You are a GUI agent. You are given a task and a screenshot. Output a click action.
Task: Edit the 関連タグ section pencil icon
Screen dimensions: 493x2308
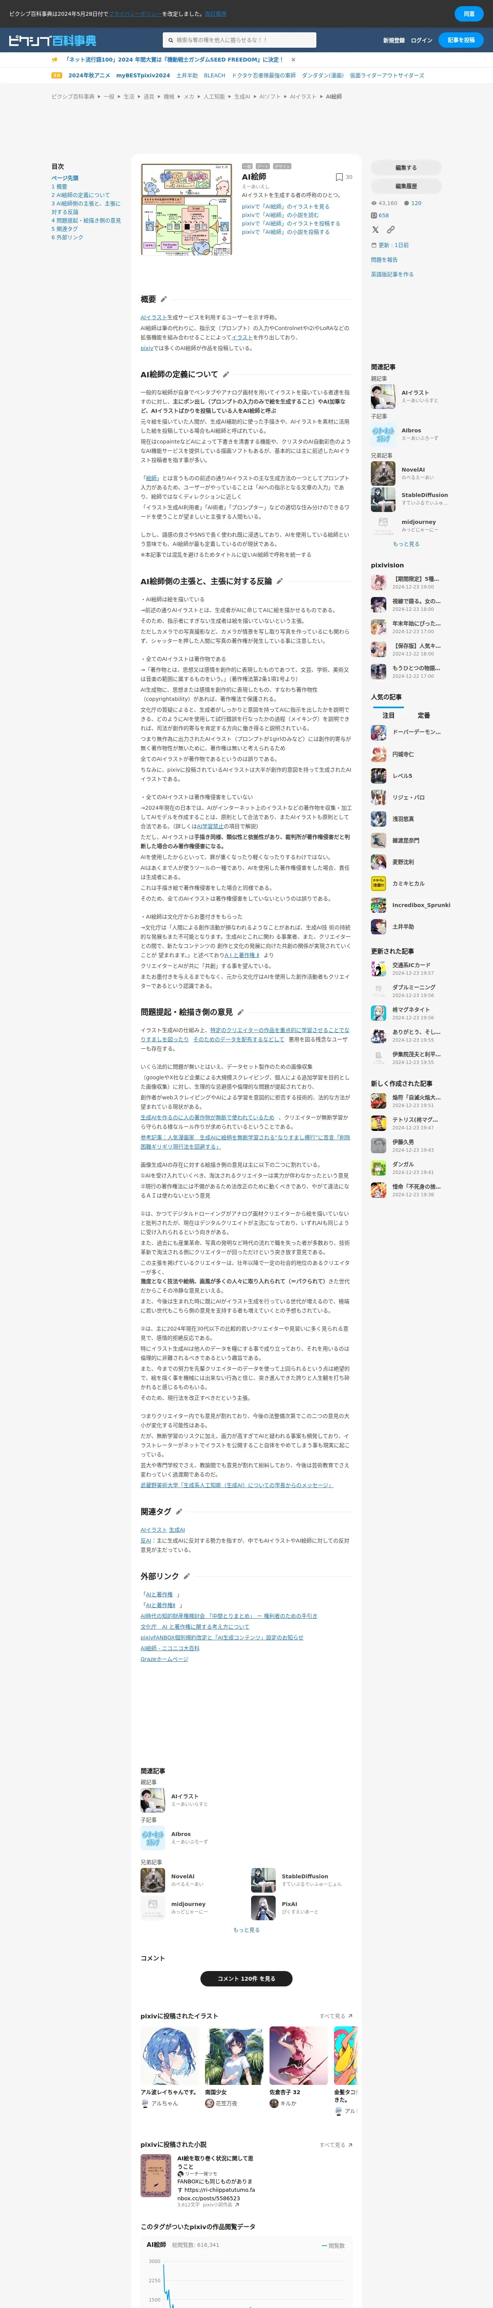tap(179, 1511)
